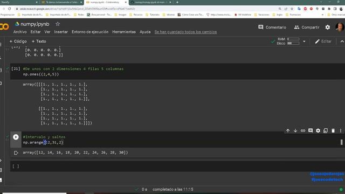This screenshot has height=194, width=345.
Task: Open the RAM and Disk options dropdown
Action: point(304,41)
